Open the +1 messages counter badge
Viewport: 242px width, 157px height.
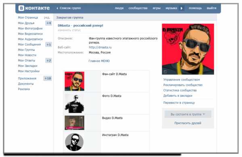pos(49,45)
